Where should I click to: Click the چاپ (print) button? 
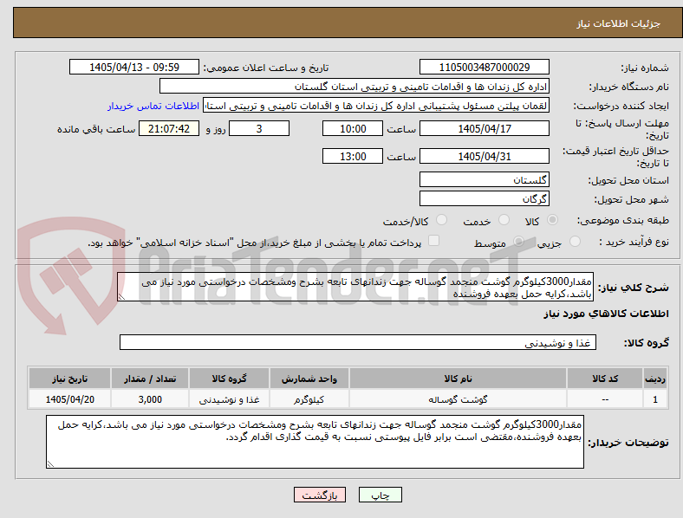(x=380, y=495)
